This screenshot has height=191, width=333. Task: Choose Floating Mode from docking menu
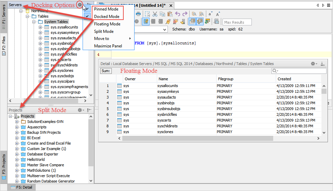[x=107, y=24]
